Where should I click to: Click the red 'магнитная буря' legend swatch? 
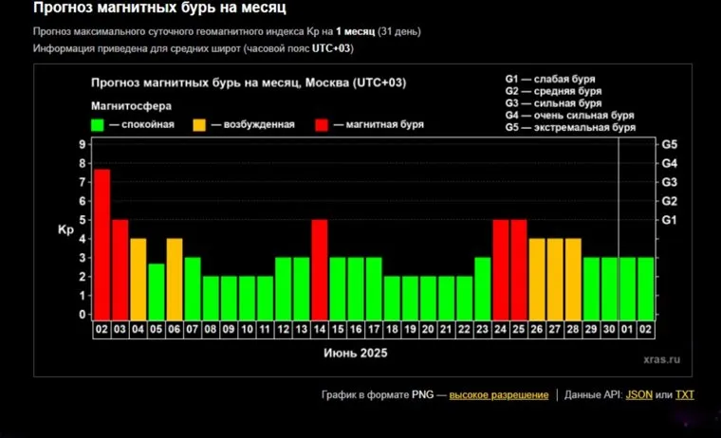[321, 124]
